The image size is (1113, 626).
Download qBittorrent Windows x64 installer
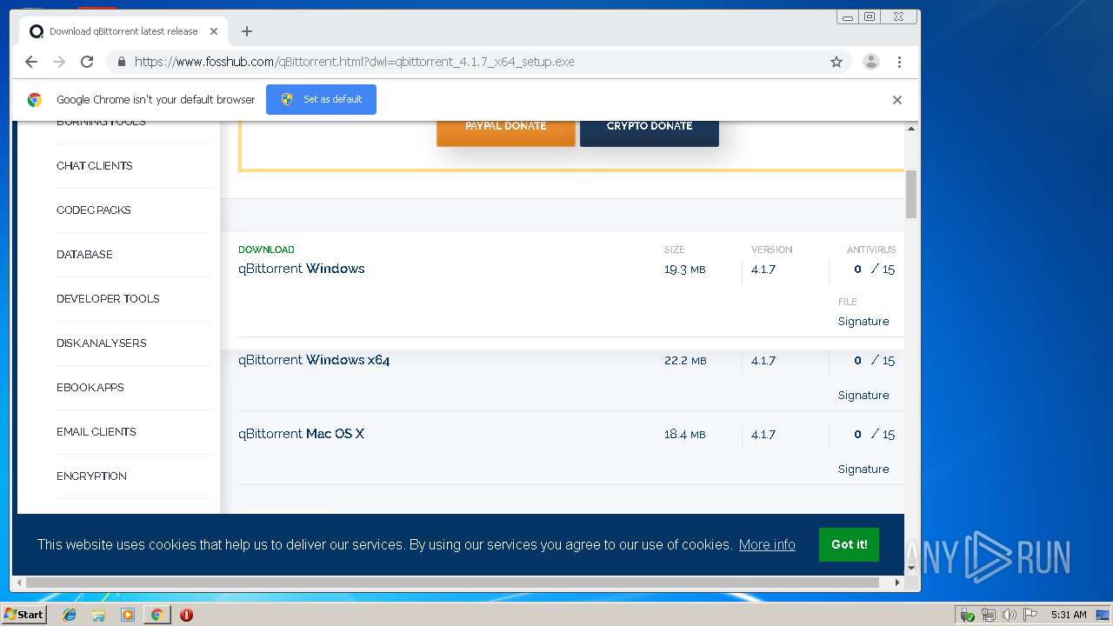pos(314,360)
